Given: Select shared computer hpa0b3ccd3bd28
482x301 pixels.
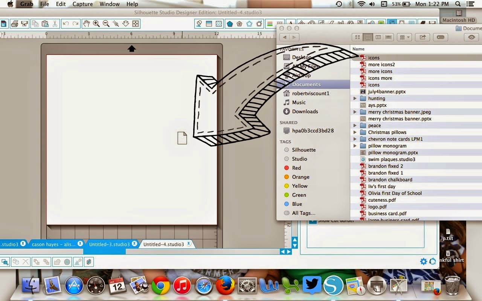Looking at the screenshot, I should pos(313,131).
